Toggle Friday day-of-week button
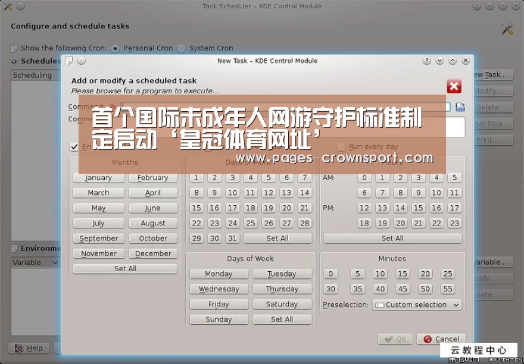The width and height of the screenshot is (524, 364). pos(219,304)
